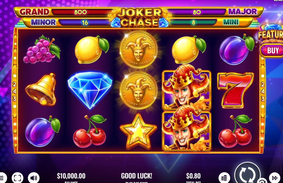
Task: Open autoplay options
Action: click(x=262, y=181)
